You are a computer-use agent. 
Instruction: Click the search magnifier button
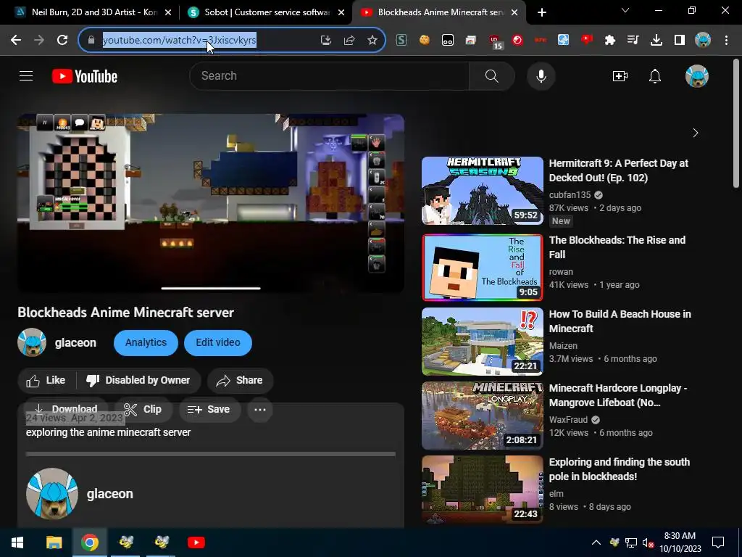pos(492,75)
